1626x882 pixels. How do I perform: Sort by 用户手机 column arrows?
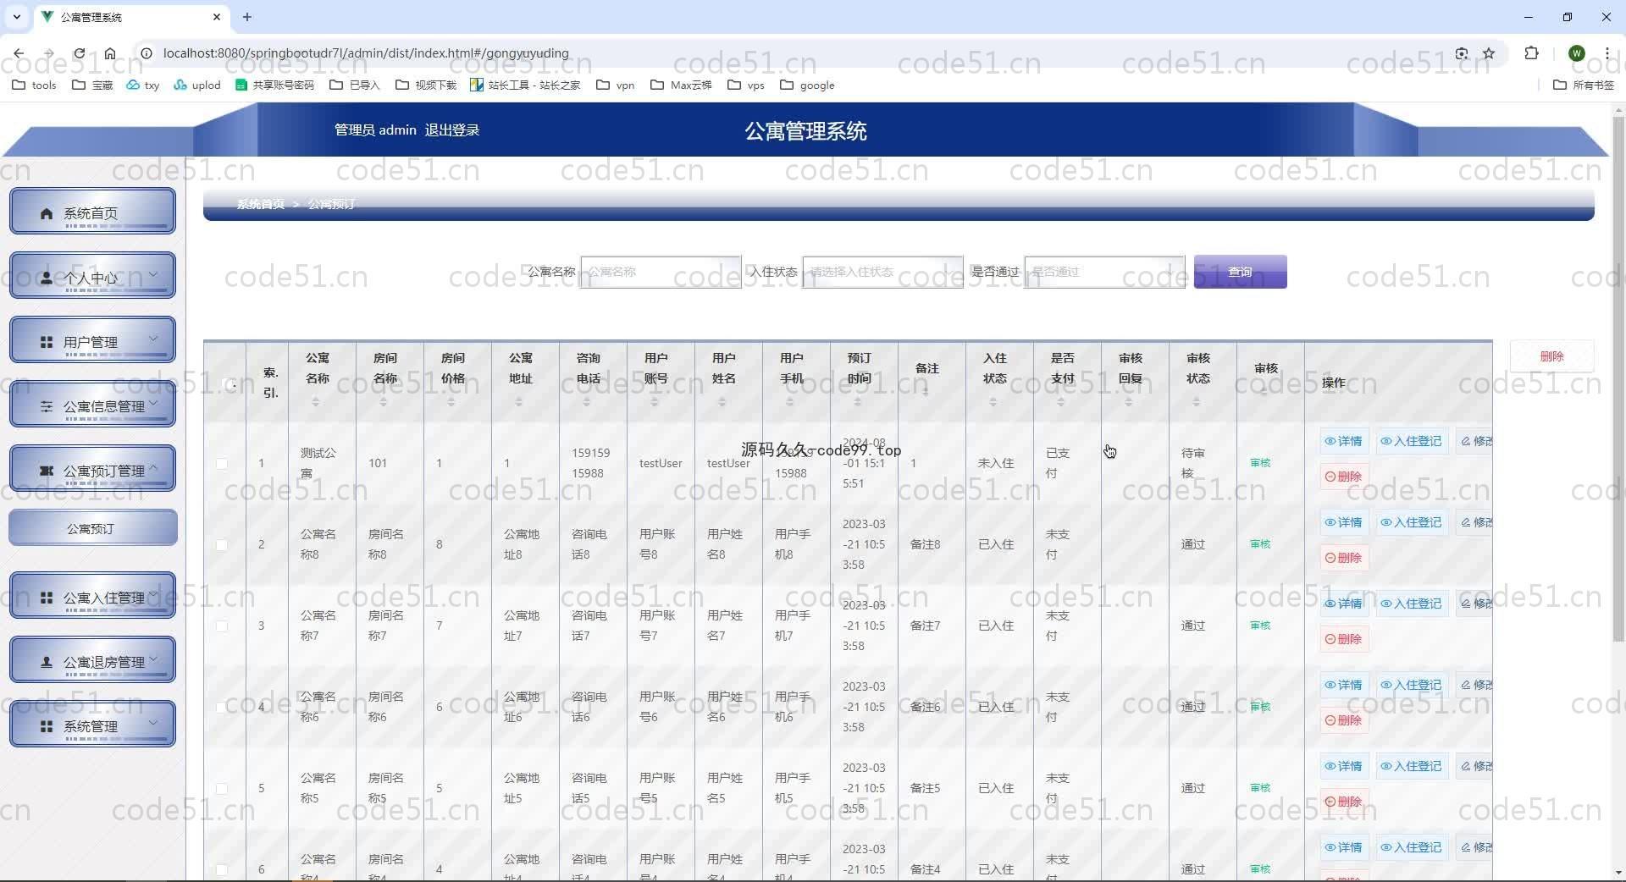pos(790,402)
